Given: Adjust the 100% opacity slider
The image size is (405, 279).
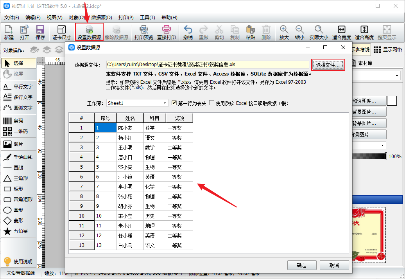Looking at the screenshot, I should click(x=385, y=156).
